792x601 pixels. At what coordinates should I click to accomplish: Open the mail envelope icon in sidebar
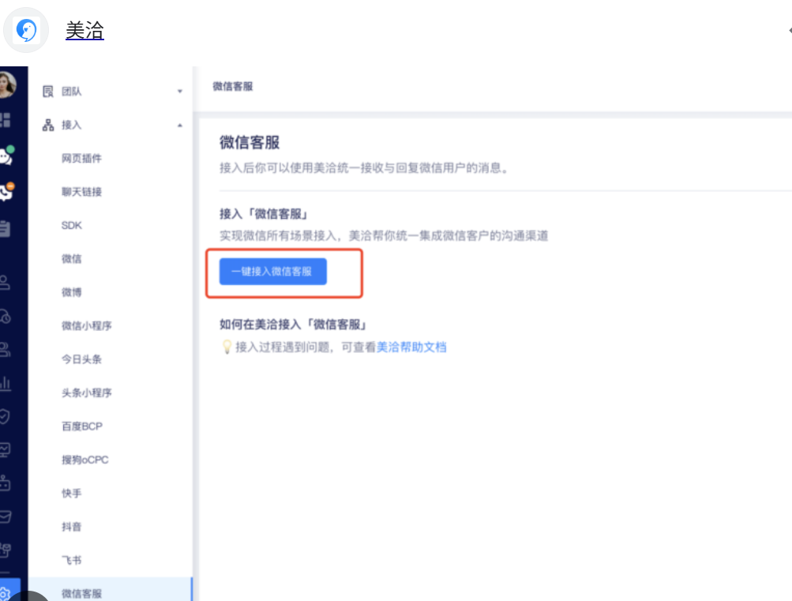[5, 516]
